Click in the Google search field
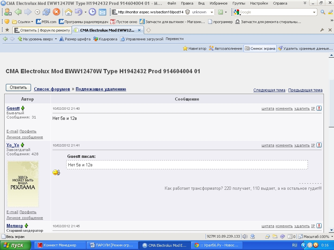This screenshot has height=250, width=334. (276, 12)
